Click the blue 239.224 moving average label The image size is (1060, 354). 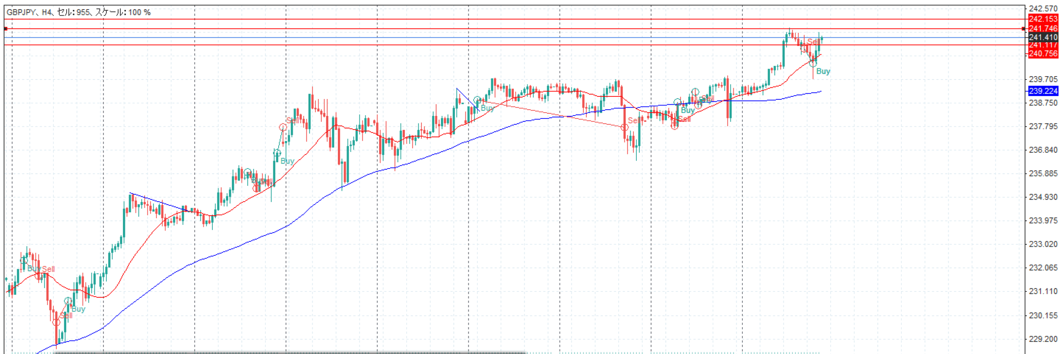1043,91
